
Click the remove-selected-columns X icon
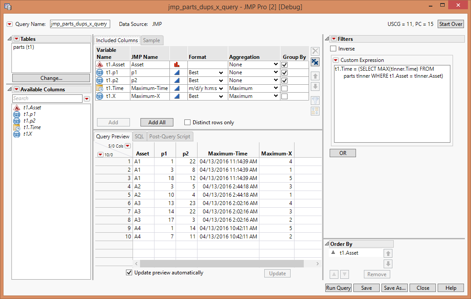315,51
